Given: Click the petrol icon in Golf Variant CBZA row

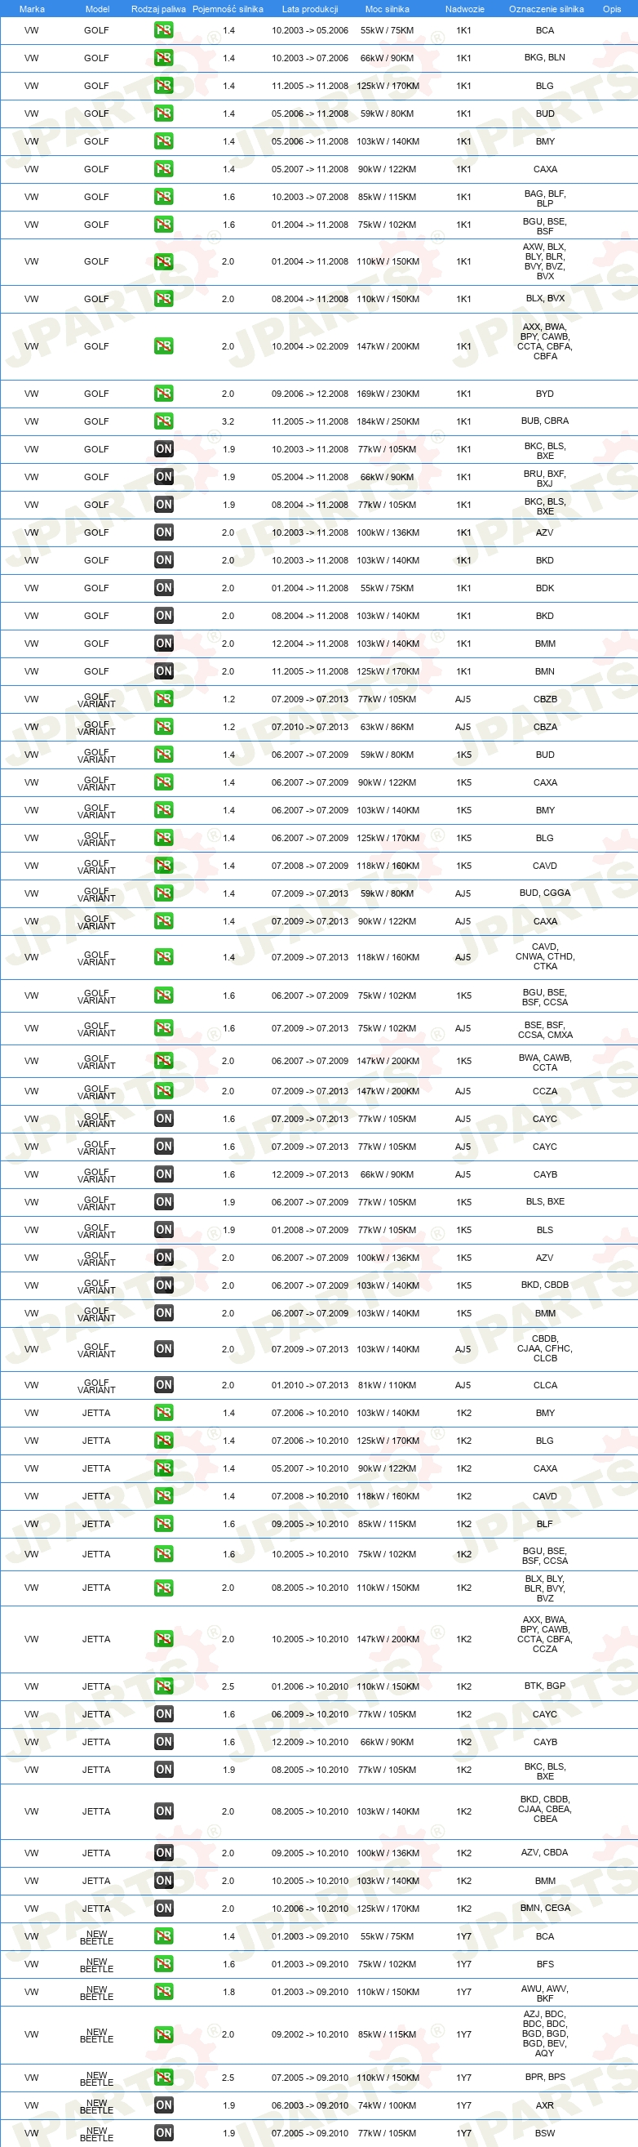Looking at the screenshot, I should point(164,727).
